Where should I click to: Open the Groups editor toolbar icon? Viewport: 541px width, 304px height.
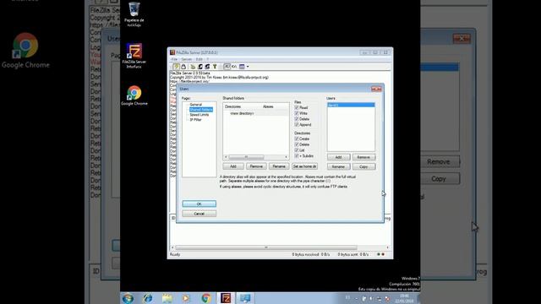tap(207, 67)
